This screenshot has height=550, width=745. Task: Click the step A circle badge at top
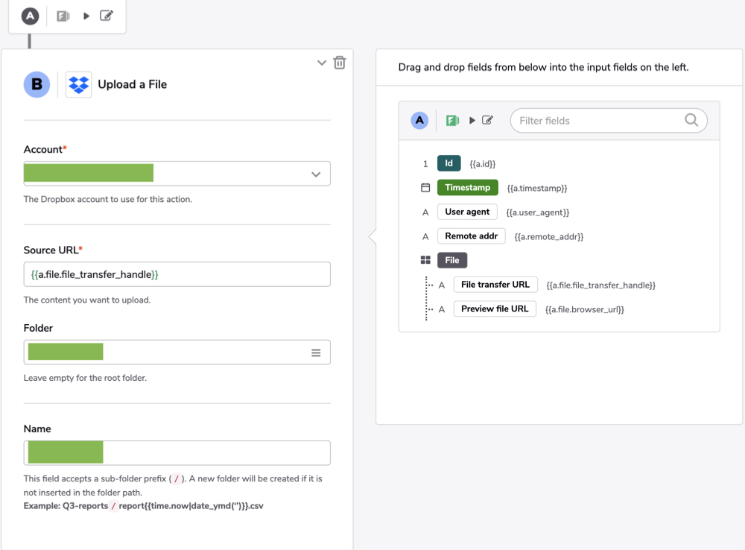click(x=30, y=16)
